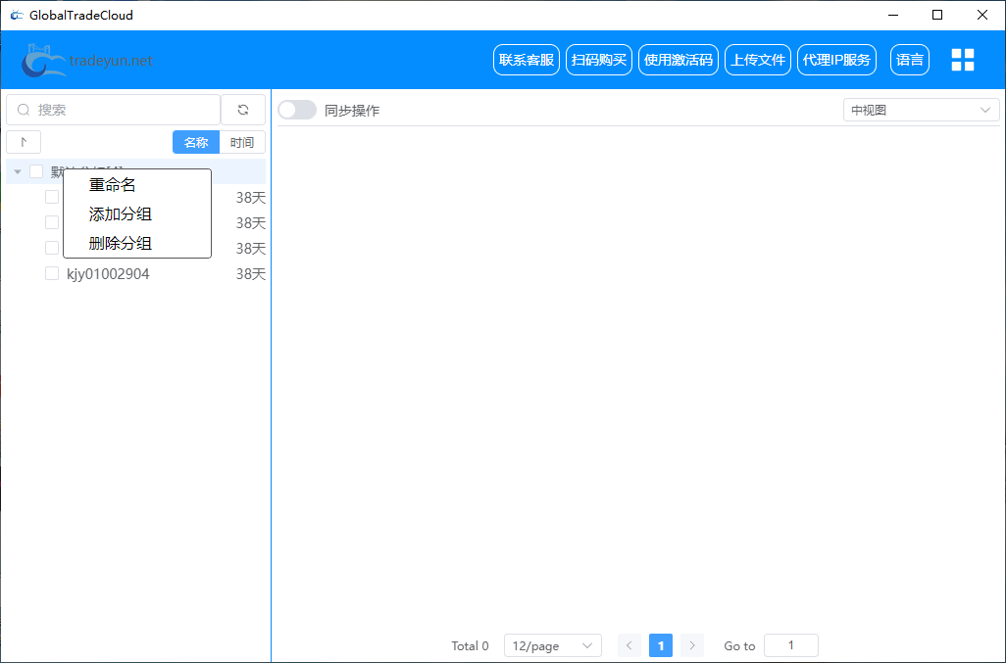Choose 添加分组 from the context menu
The image size is (1006, 663).
121,213
